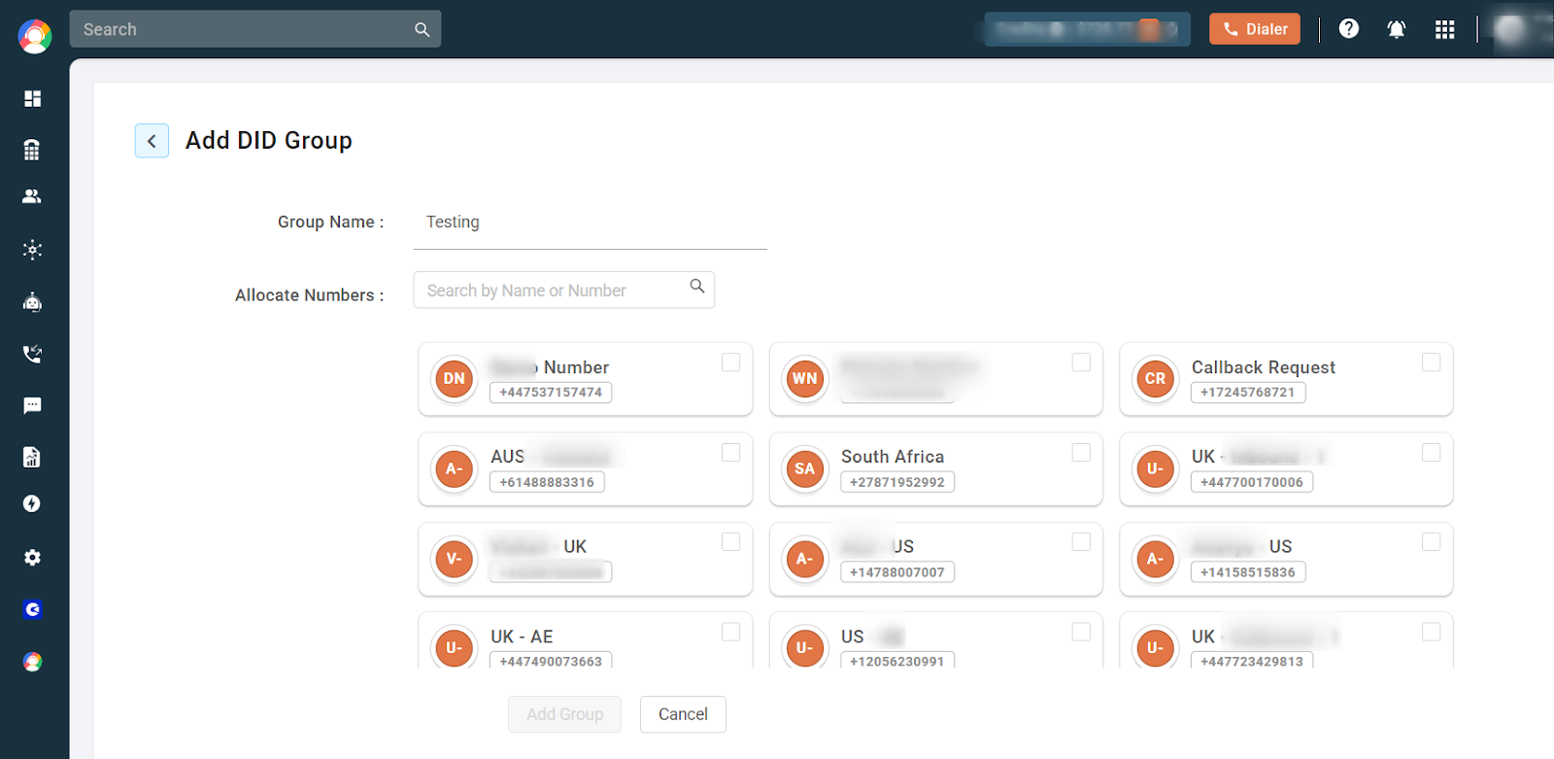
Task: Open the lightning bolt icon in sidebar
Action: (32, 503)
